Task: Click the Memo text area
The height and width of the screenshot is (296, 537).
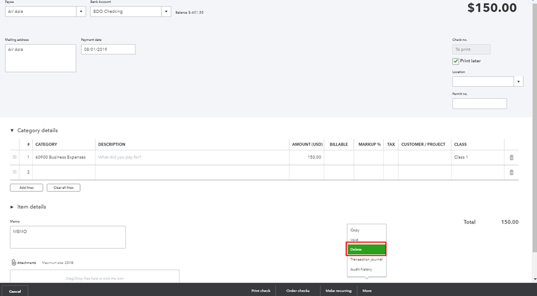Action: point(68,237)
